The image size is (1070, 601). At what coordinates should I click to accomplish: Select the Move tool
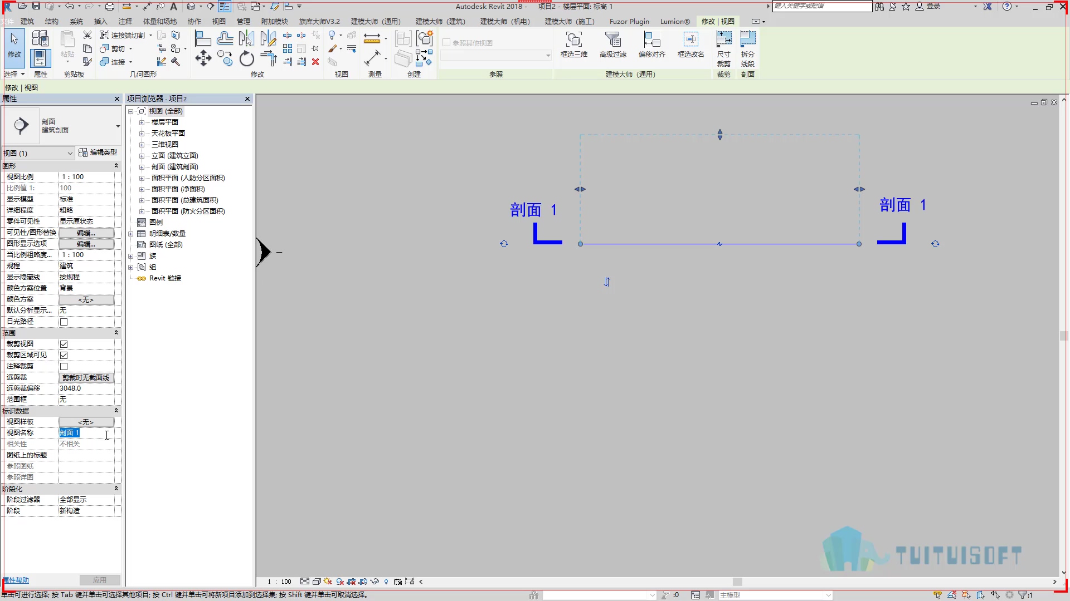tap(203, 58)
